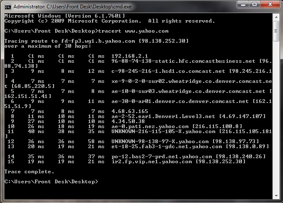Close the cmd.exe window
Screen dimensions: 283x203
click(270, 5)
